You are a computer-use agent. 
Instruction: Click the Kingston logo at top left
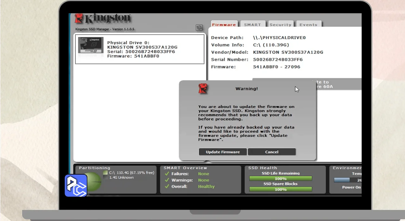pos(103,19)
